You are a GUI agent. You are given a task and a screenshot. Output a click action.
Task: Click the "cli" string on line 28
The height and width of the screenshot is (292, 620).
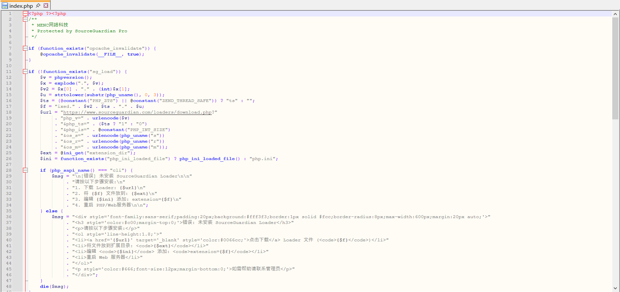pyautogui.click(x=117, y=170)
